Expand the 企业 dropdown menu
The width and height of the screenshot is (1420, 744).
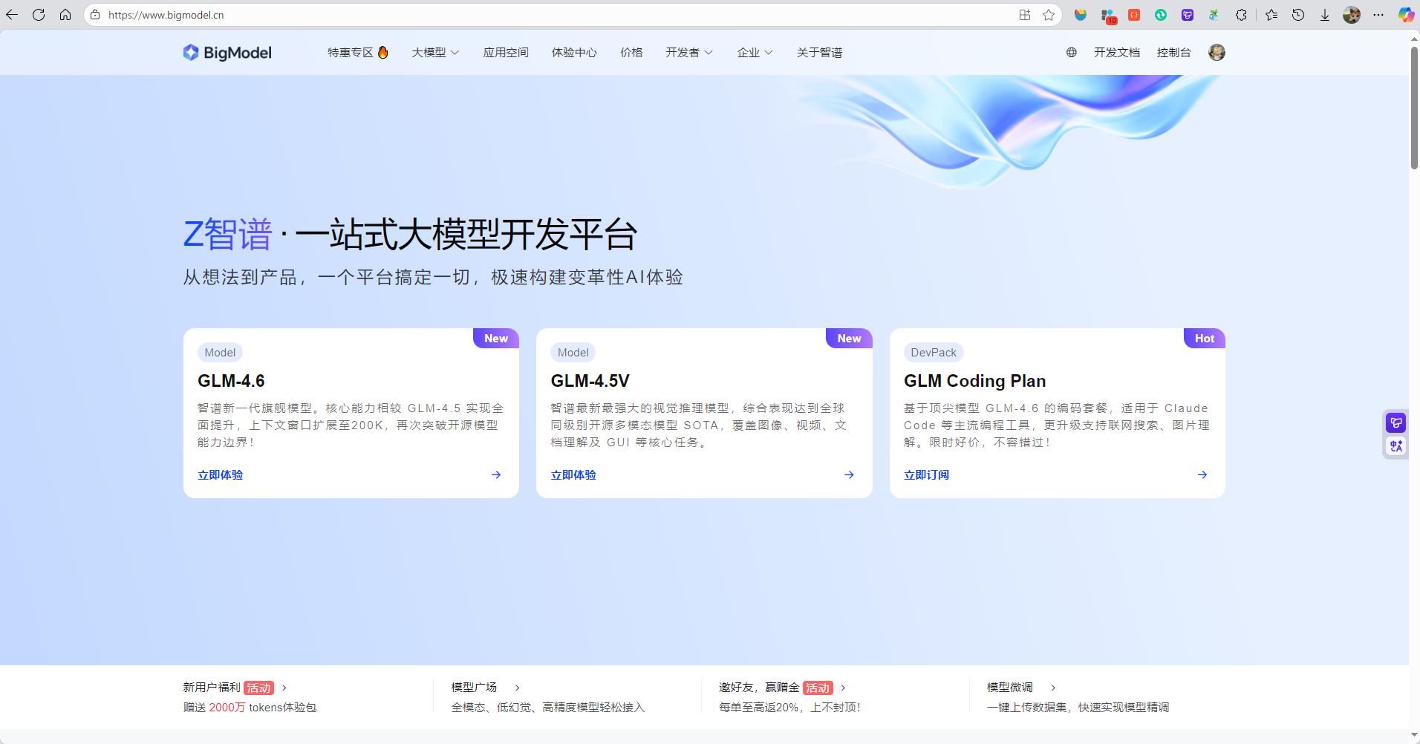tap(754, 52)
